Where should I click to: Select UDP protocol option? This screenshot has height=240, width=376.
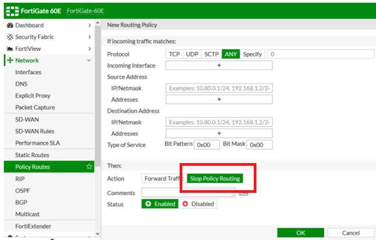(x=191, y=54)
